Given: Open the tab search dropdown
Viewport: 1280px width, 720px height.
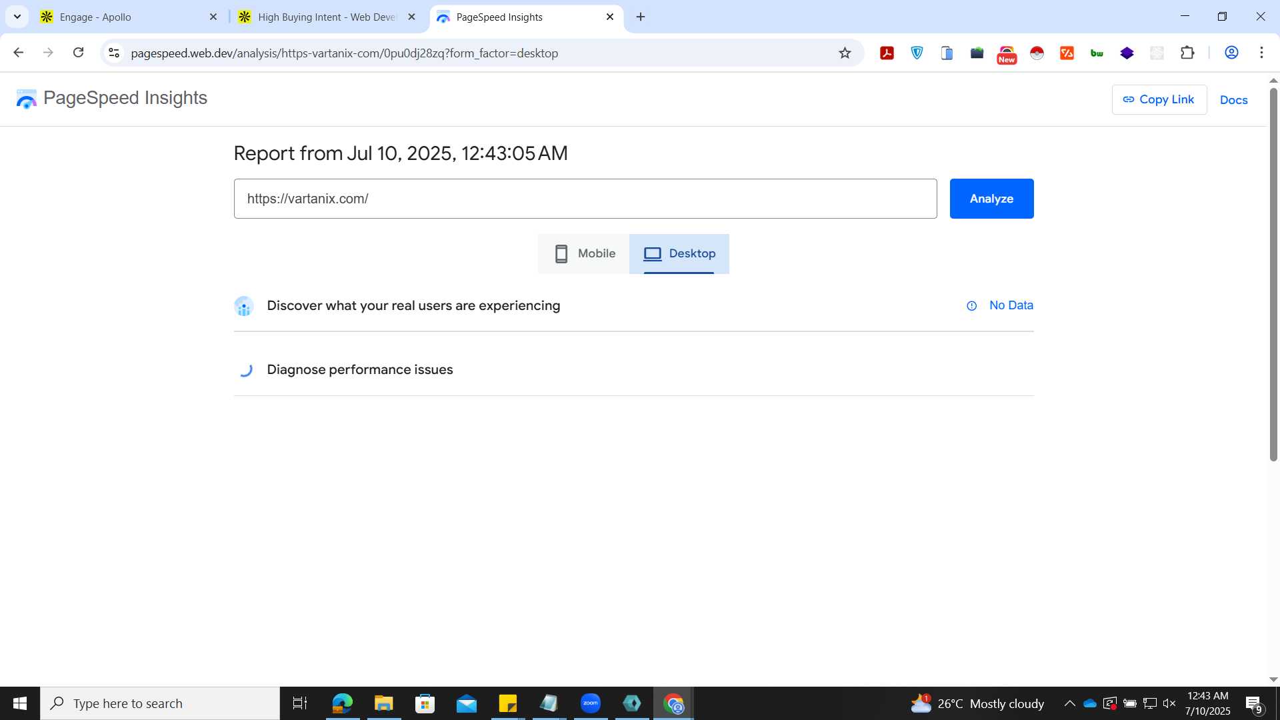Looking at the screenshot, I should pos(17,17).
